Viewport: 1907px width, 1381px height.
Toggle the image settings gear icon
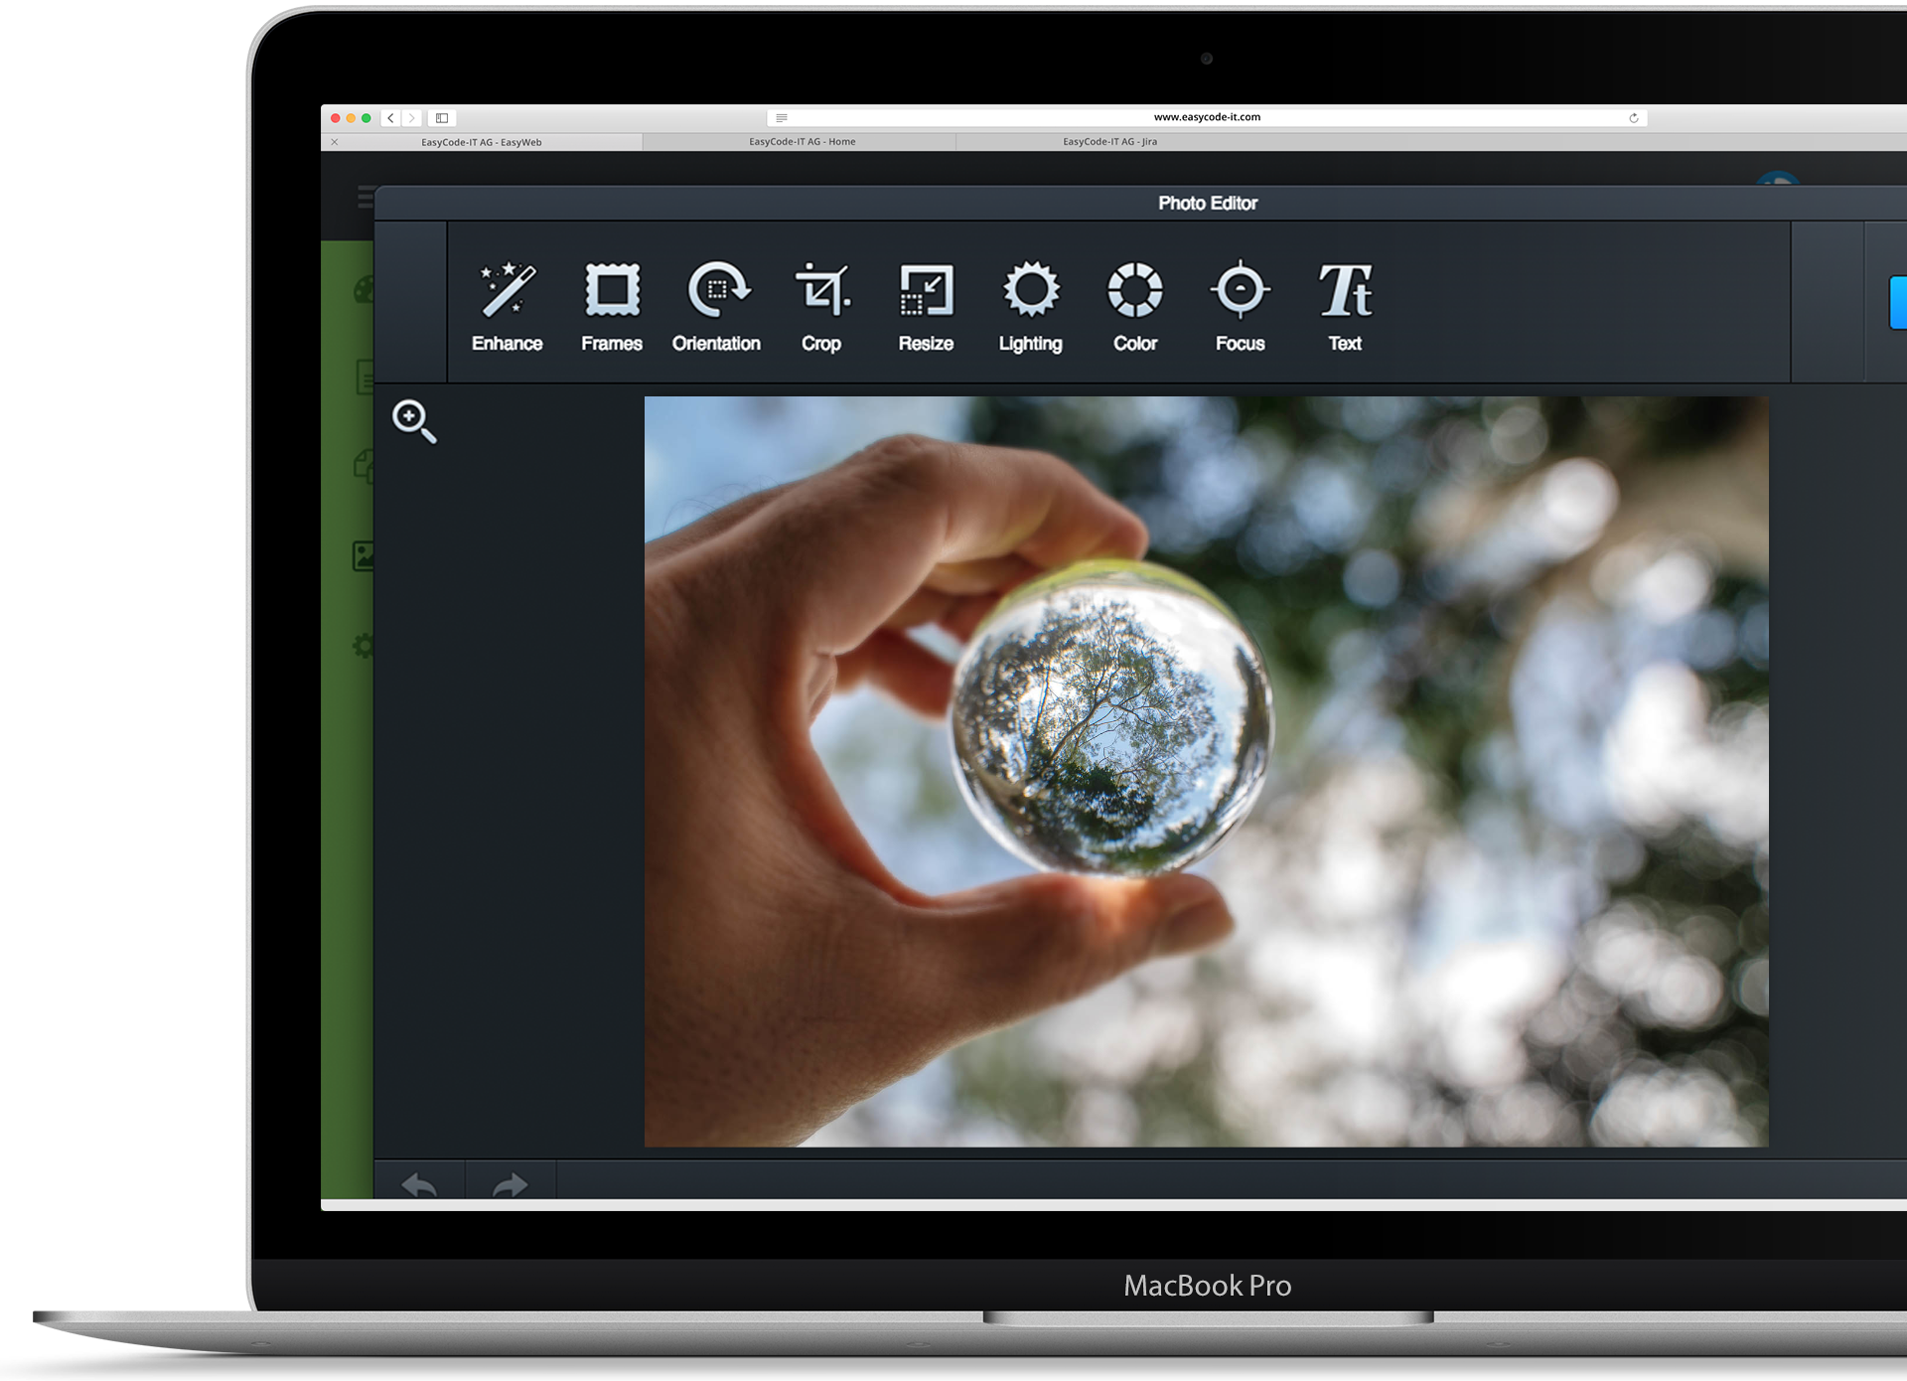pos(363,646)
